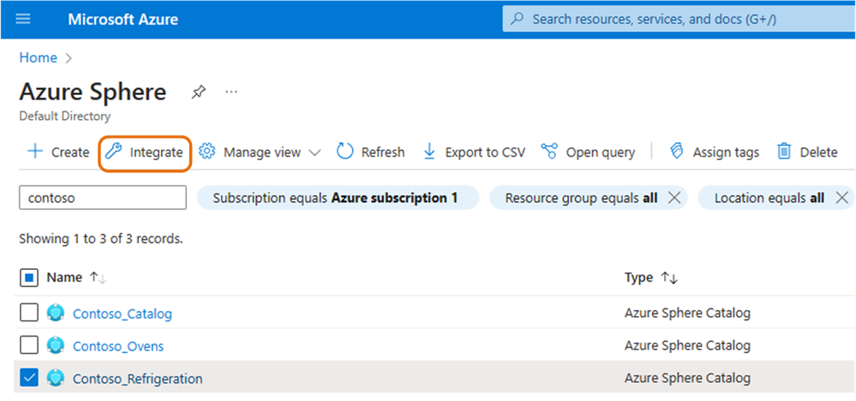Click the Contoso_Refrigeration resource icon
This screenshot has width=856, height=401.
pyautogui.click(x=56, y=378)
